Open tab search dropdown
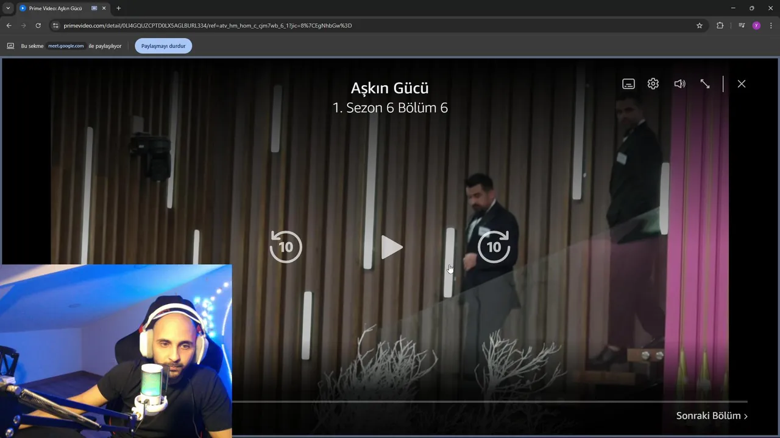The image size is (780, 438). (x=8, y=9)
